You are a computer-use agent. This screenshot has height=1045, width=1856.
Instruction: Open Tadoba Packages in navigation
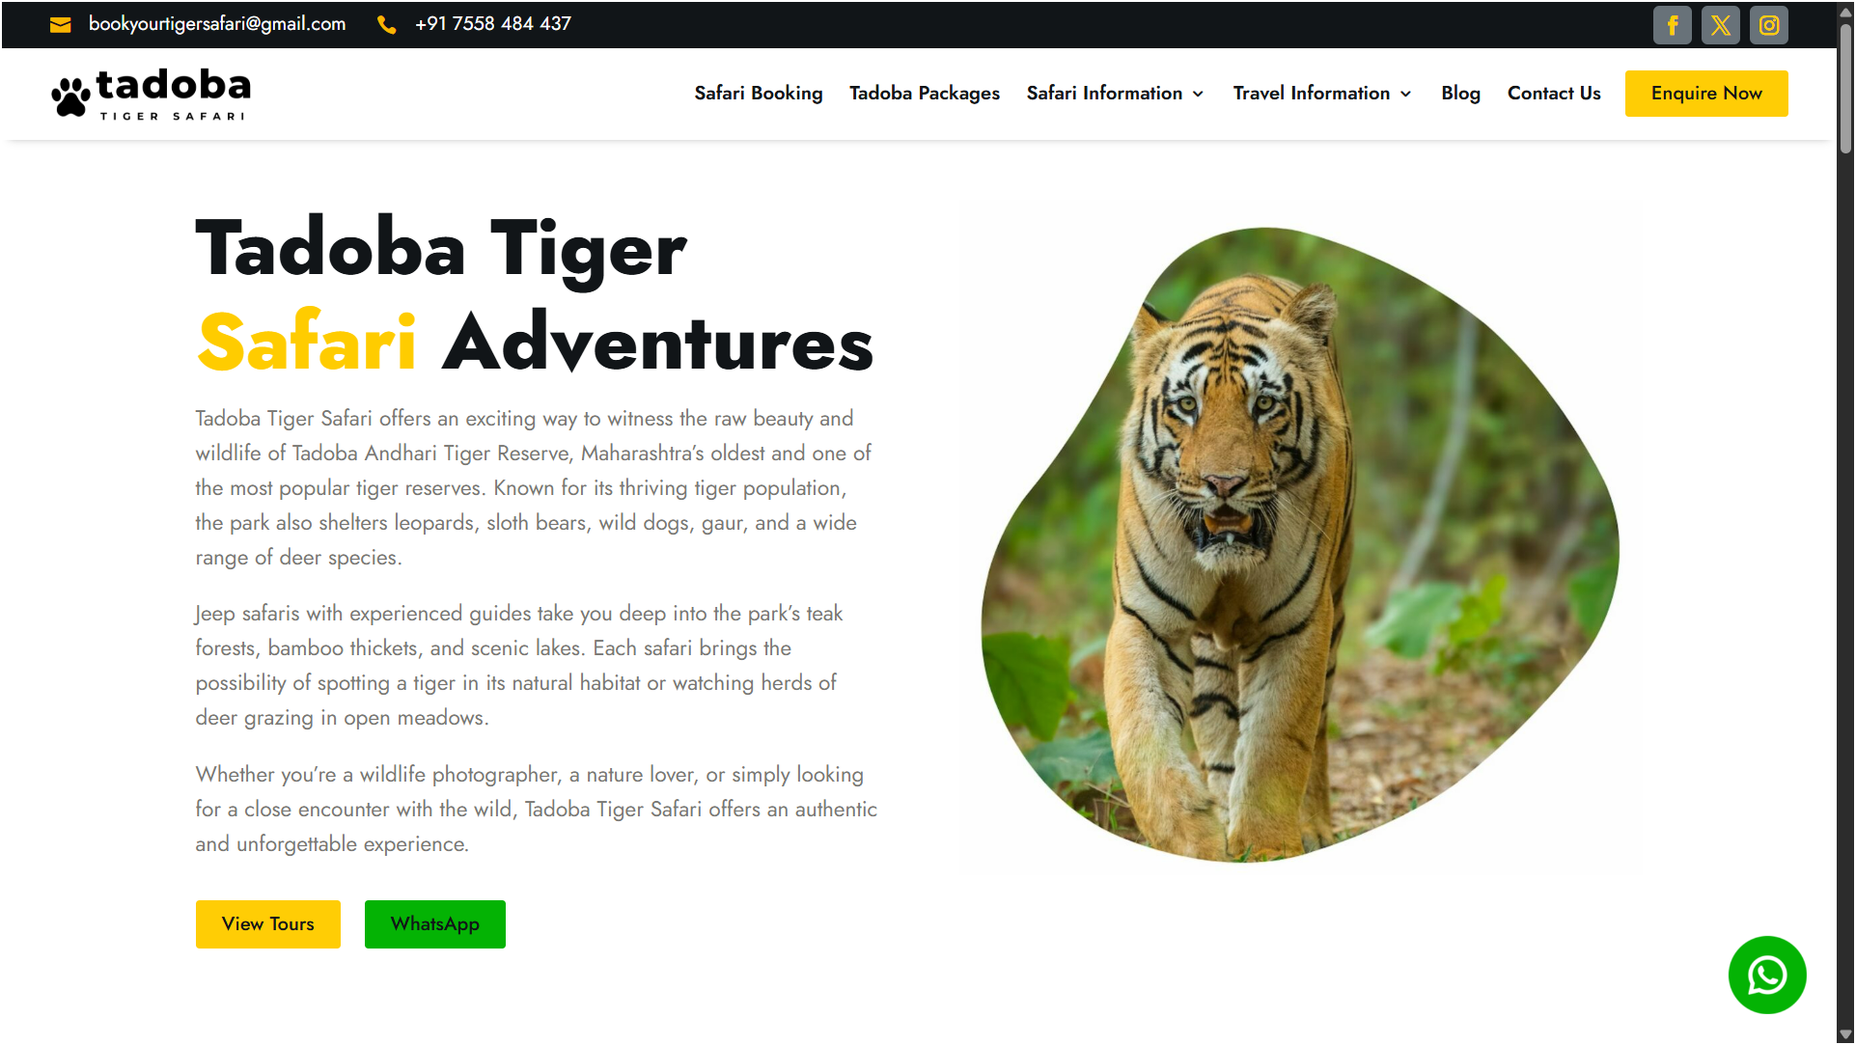(x=924, y=93)
